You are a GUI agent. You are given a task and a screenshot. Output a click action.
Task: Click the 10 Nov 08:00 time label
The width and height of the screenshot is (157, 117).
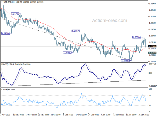[19, 115]
